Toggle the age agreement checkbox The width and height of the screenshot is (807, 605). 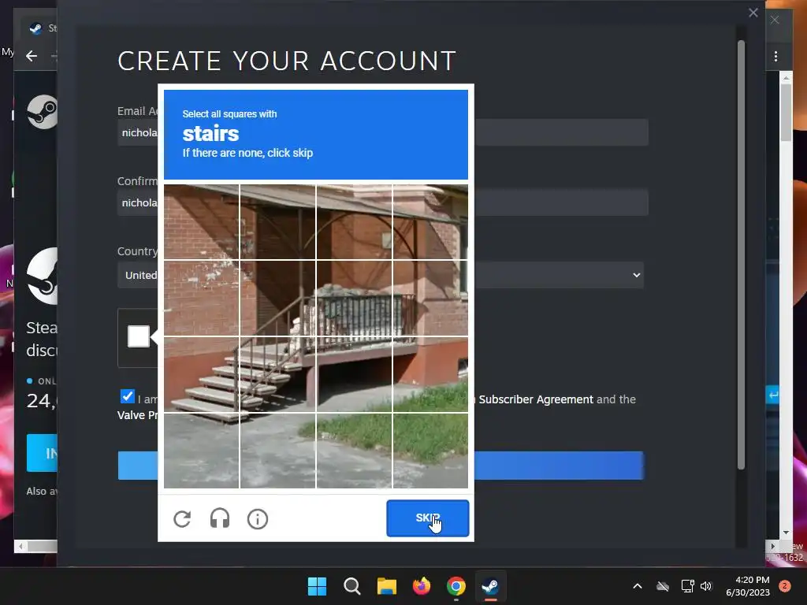[x=127, y=396]
